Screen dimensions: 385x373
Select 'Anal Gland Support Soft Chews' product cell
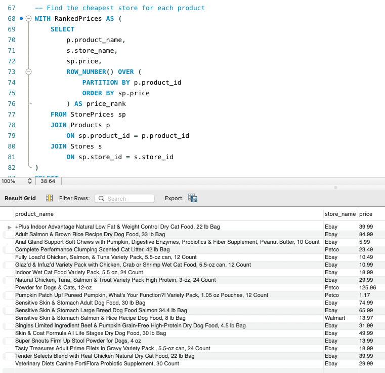167,242
